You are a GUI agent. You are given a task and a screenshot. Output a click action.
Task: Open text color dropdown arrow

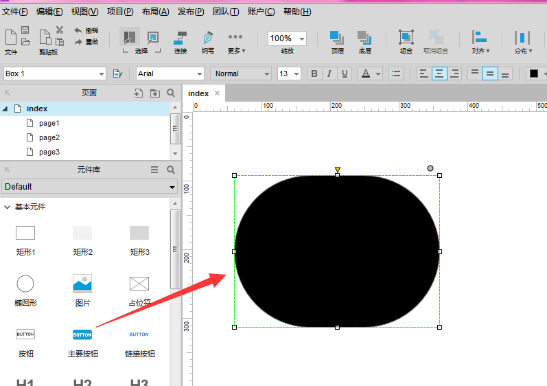[378, 74]
